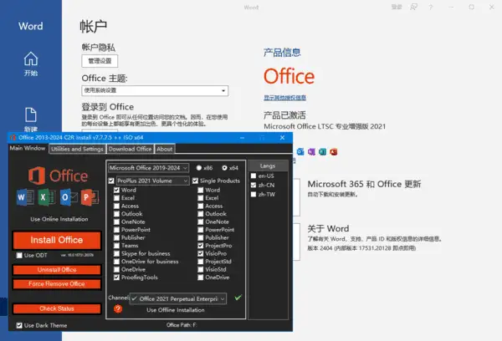Expand the Office theme (使用系统设置) dropdown

point(155,90)
